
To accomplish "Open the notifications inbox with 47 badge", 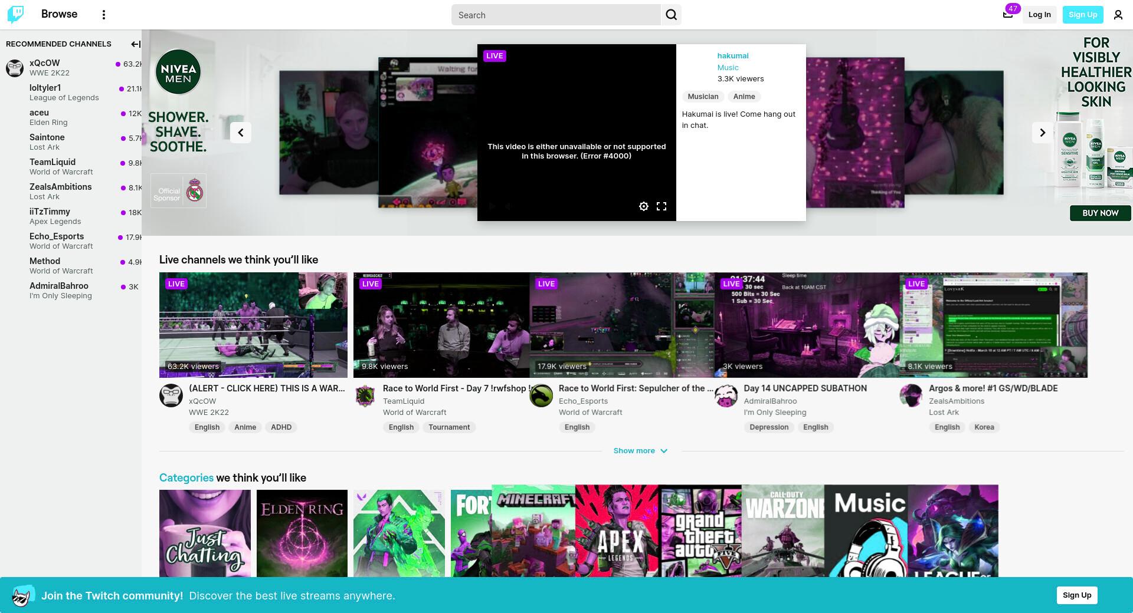I will [1008, 15].
